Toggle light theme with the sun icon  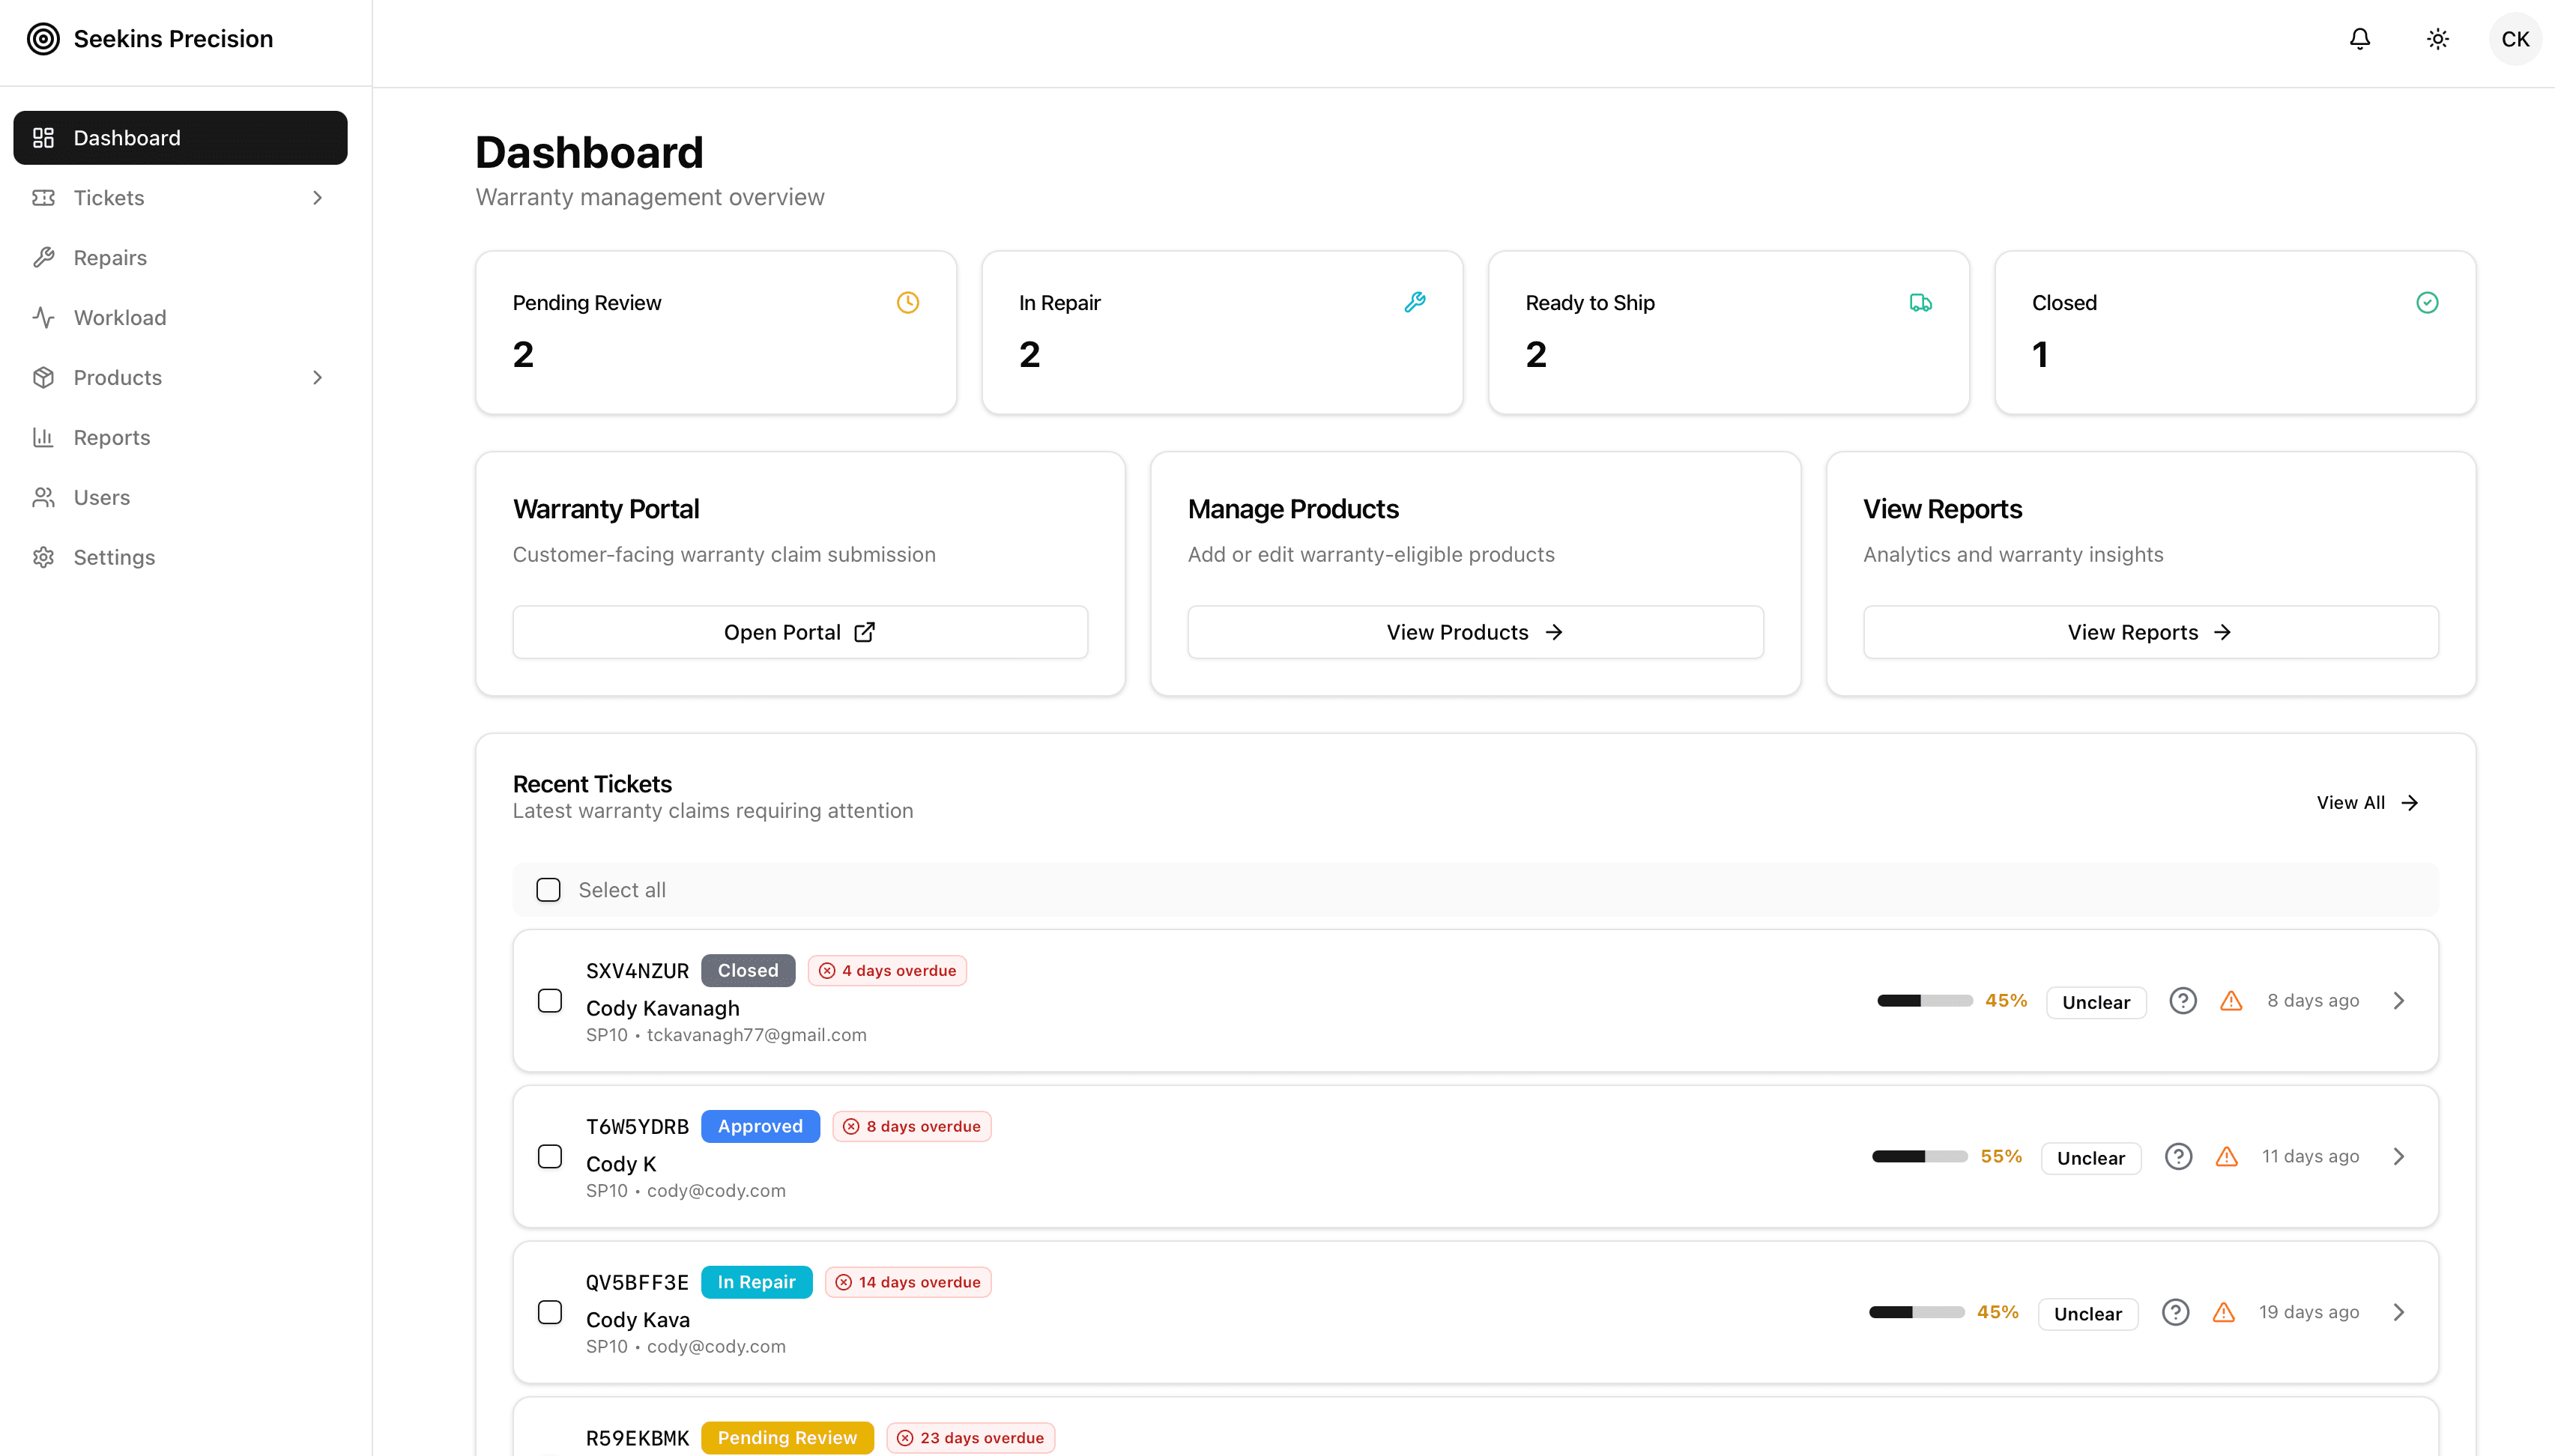click(x=2438, y=39)
